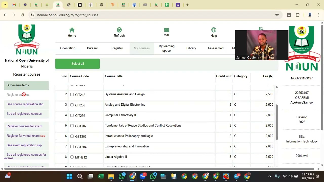Open the Assessment menu
This screenshot has width=324, height=182.
pyautogui.click(x=216, y=48)
